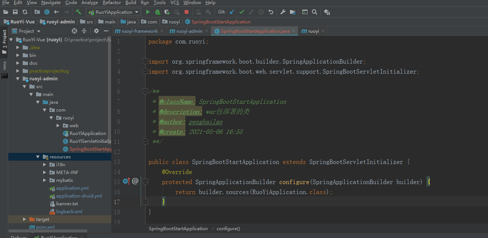
Task: Open the Build menu
Action: coord(131,3)
